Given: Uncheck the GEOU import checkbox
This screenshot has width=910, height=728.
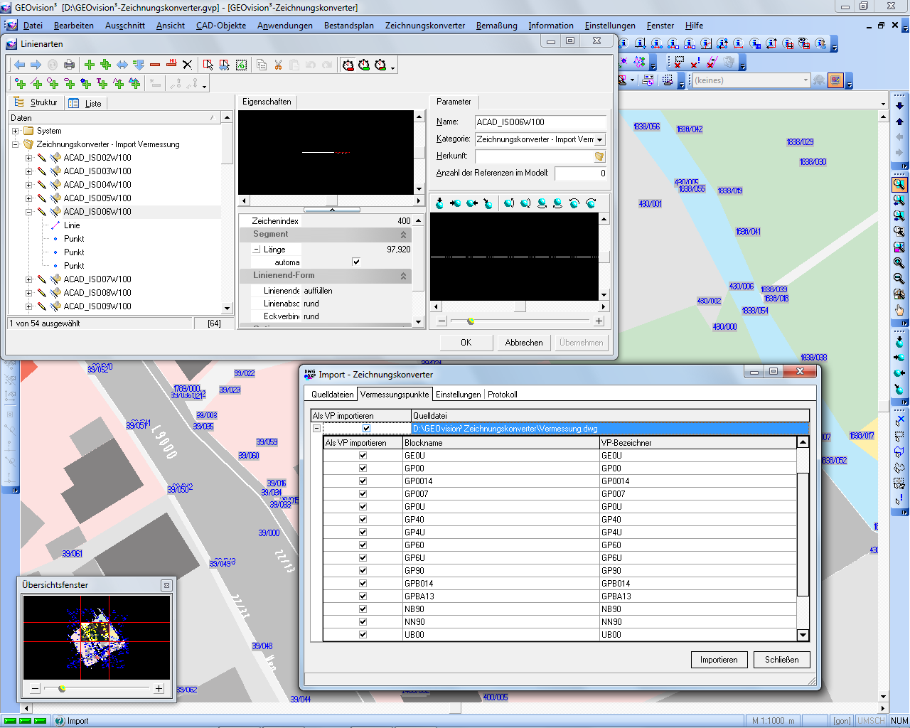Looking at the screenshot, I should pos(363,456).
